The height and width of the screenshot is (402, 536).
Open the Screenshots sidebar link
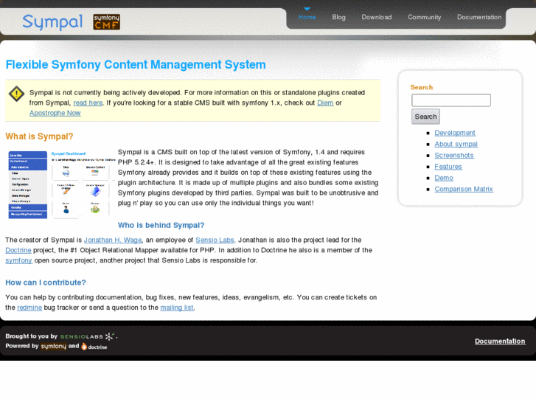tap(454, 156)
